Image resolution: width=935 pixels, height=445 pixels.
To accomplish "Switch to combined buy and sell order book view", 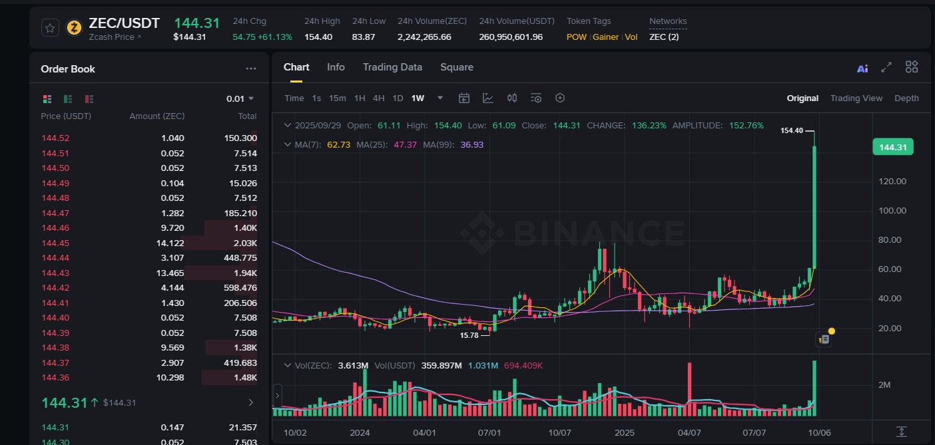I will (47, 99).
